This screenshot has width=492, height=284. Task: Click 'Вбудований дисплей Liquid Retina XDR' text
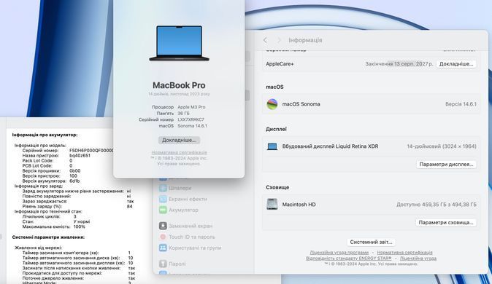pyautogui.click(x=330, y=146)
